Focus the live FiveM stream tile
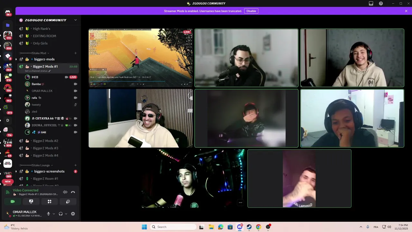Screen dimensions: 412x232 click(141, 58)
